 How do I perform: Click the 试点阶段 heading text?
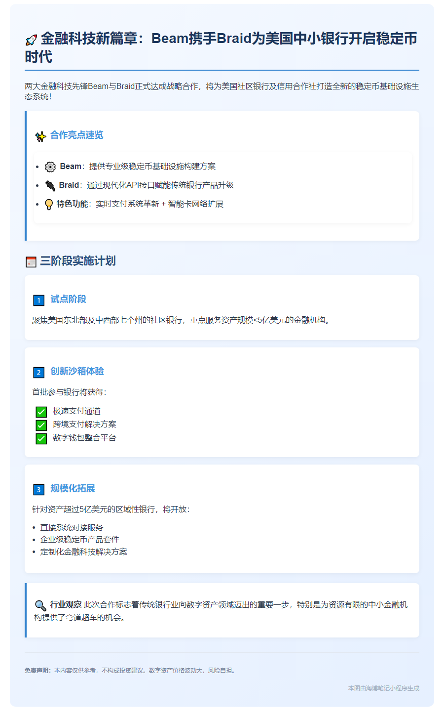tap(68, 299)
